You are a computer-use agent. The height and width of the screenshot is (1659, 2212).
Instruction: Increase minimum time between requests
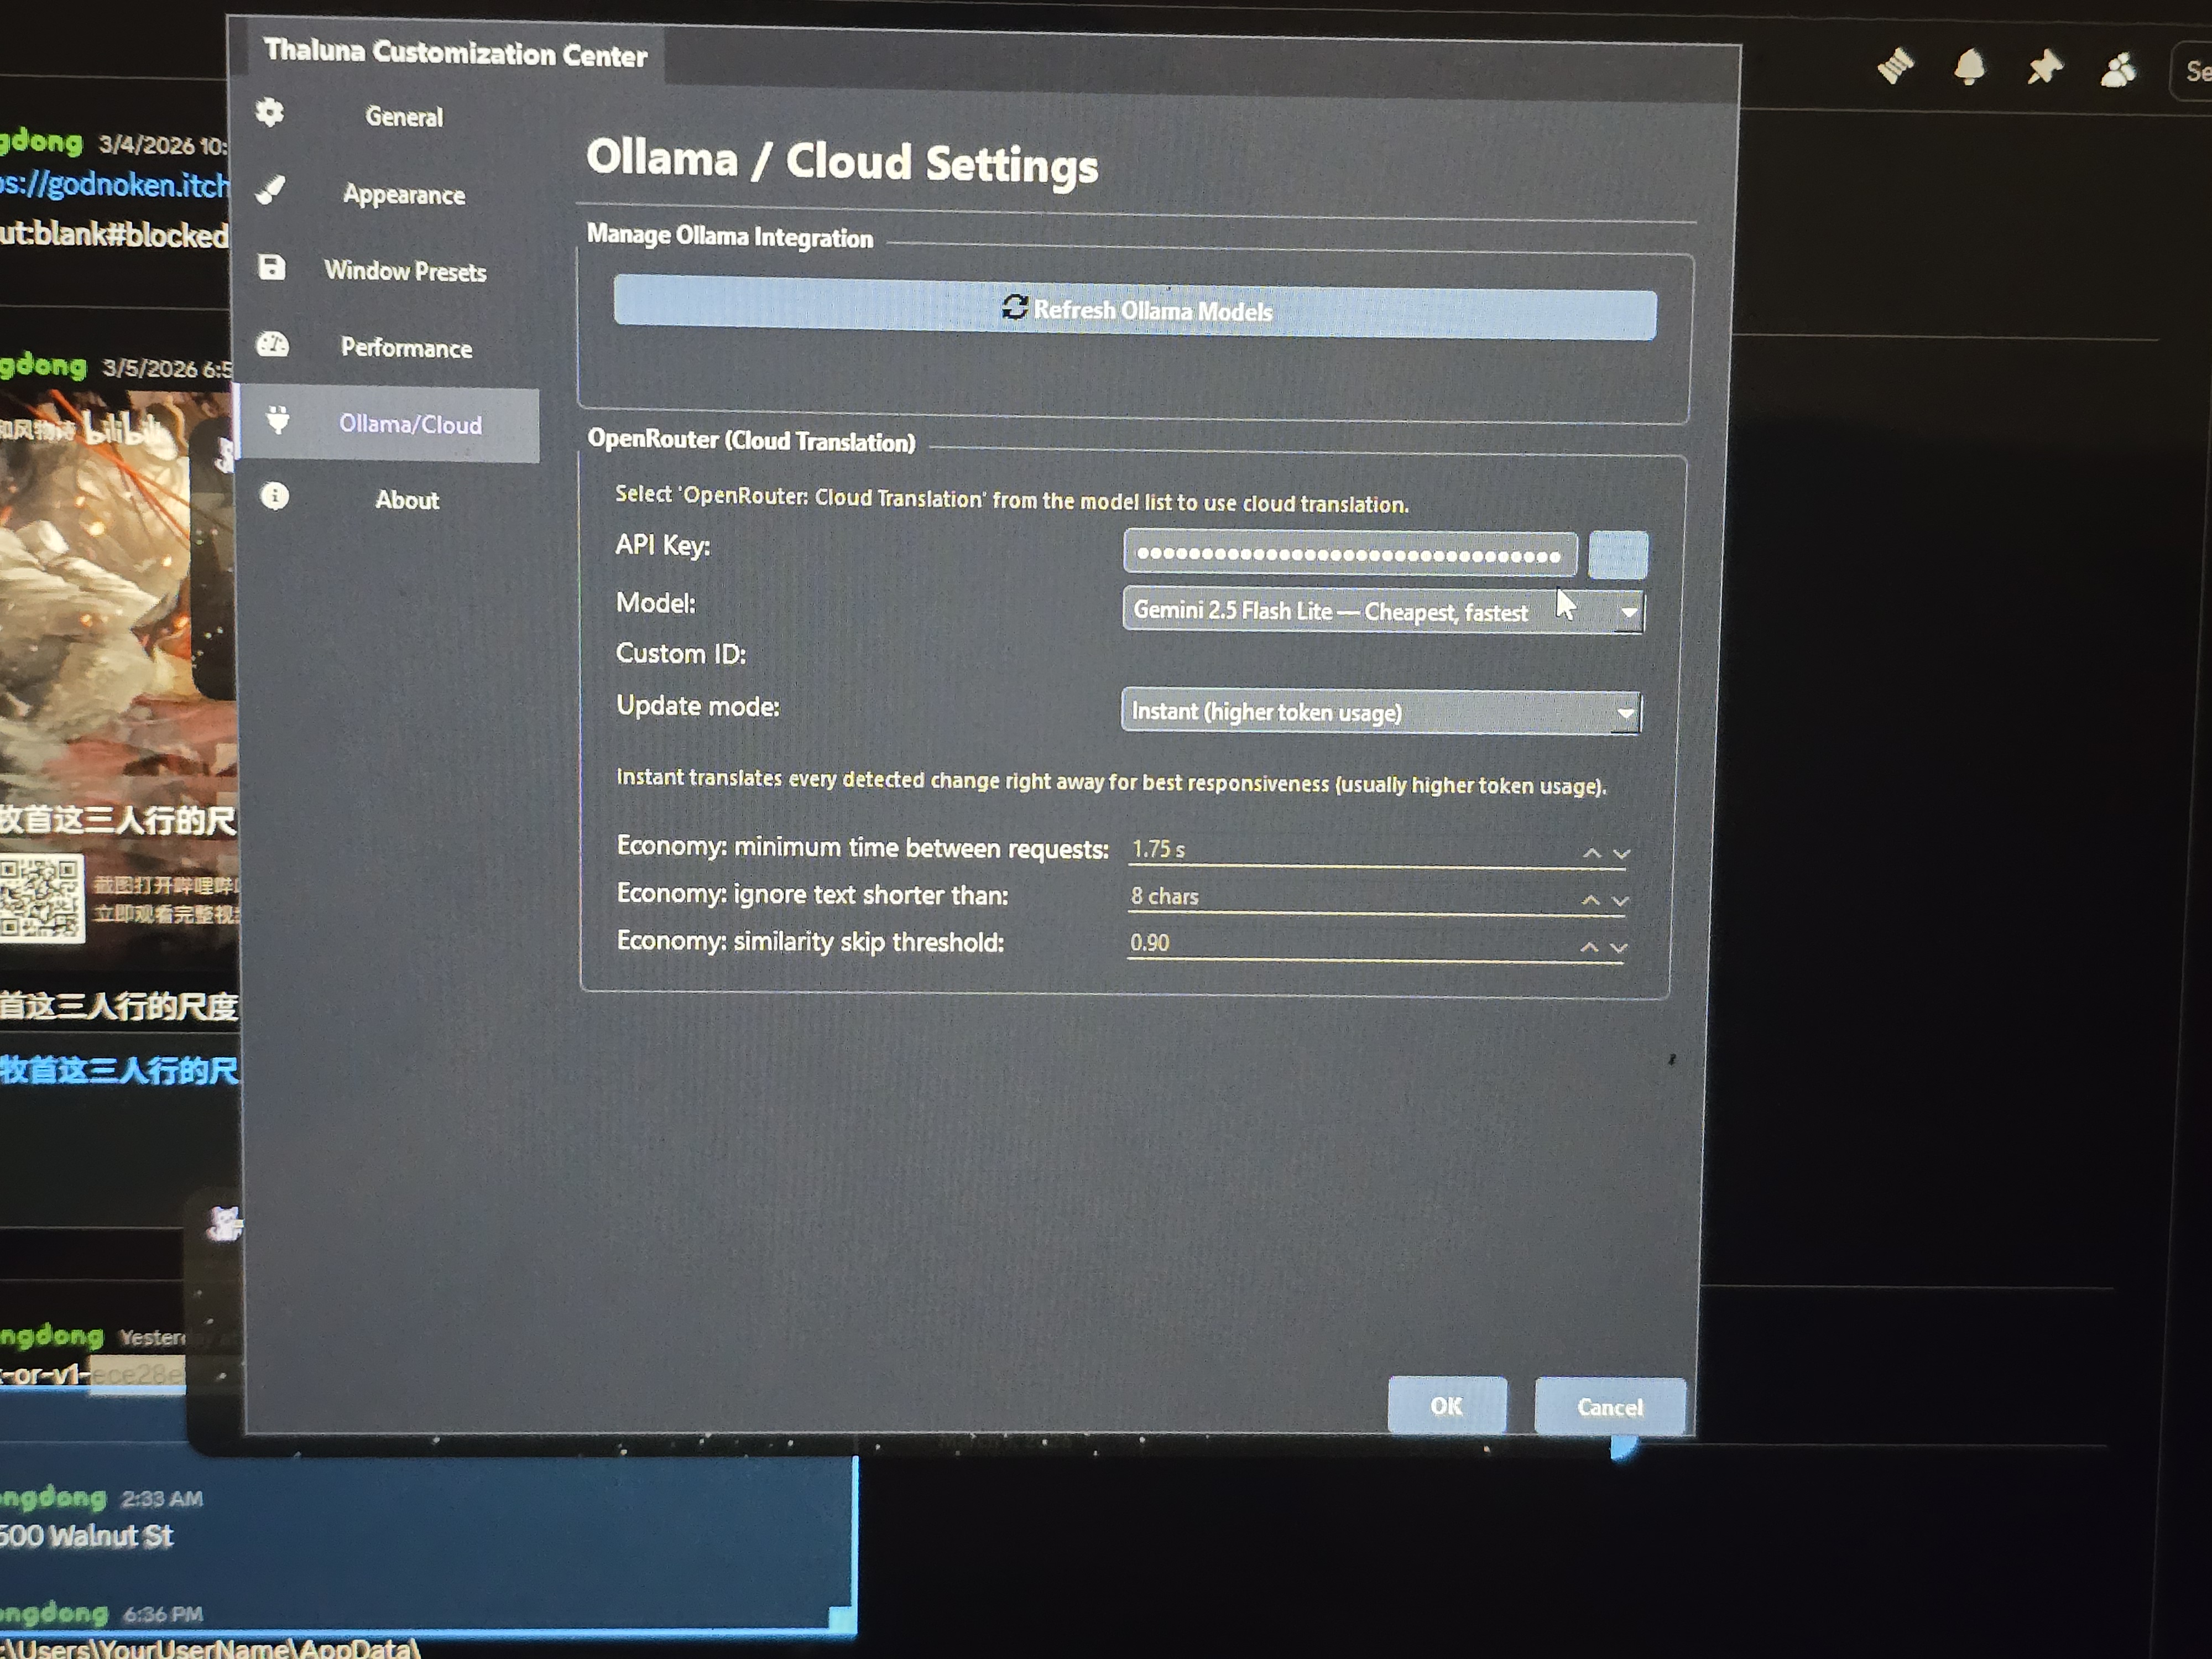point(1591,853)
